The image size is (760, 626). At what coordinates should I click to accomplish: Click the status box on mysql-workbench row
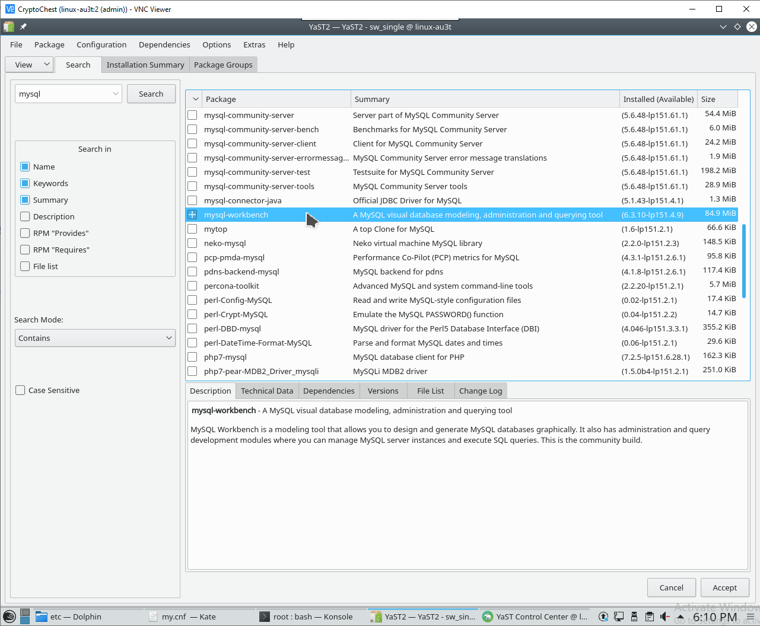click(192, 215)
